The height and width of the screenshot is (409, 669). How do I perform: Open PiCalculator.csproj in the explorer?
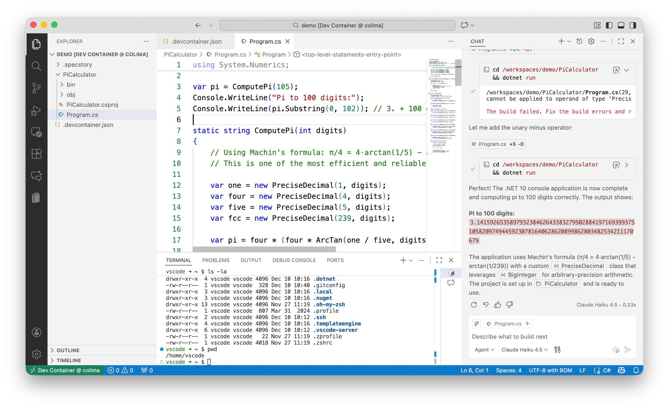[92, 105]
